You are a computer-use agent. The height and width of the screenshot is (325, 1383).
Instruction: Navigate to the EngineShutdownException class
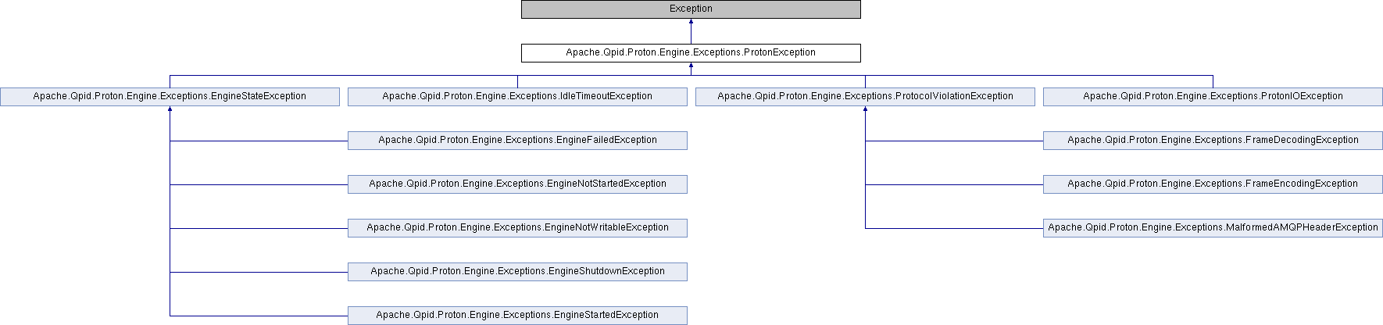pos(517,272)
